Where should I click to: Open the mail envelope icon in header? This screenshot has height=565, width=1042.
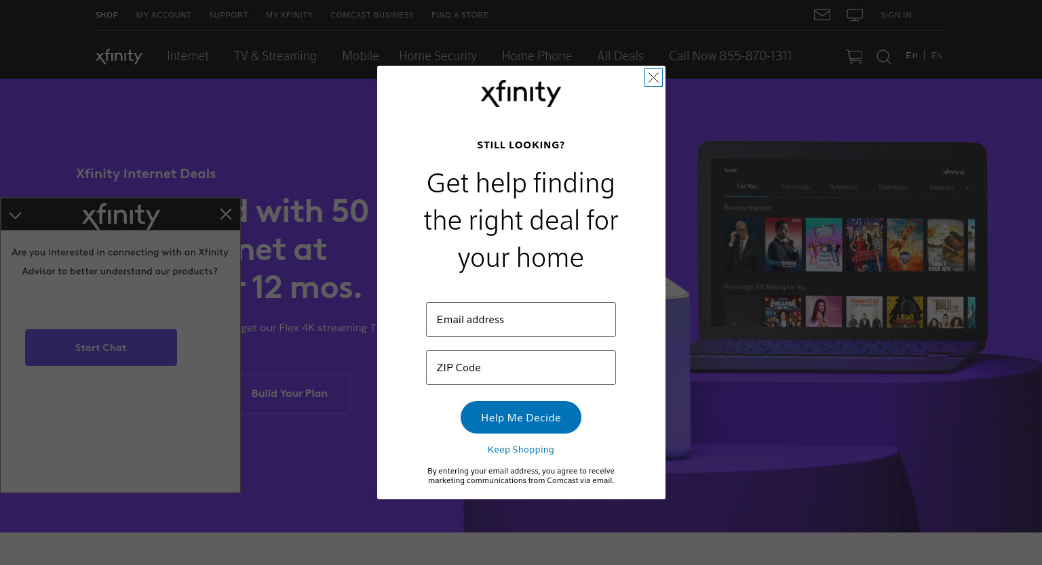pos(822,15)
